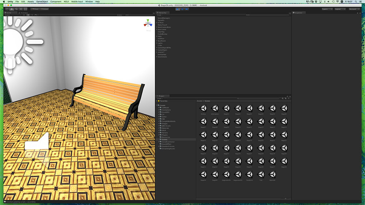Select the Scale tool in the toolbar
Viewport: 365px width, 205px height.
coord(20,9)
